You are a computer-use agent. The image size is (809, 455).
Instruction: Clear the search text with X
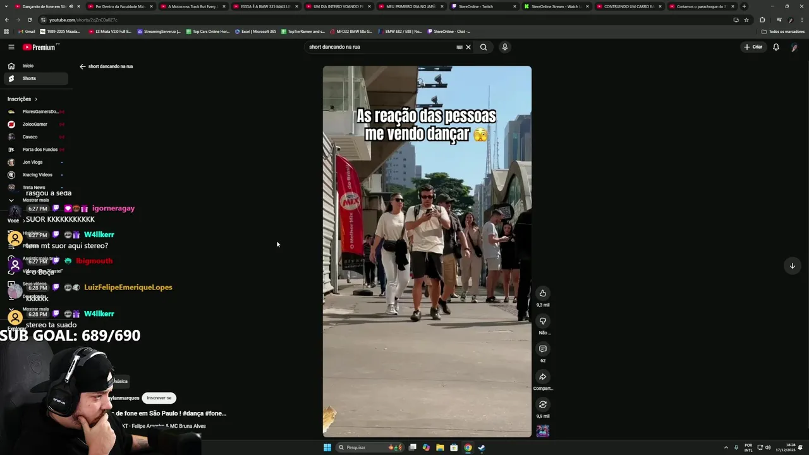468,47
